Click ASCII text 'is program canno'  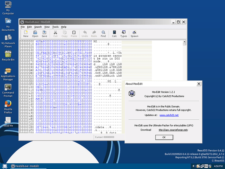tap(108, 56)
